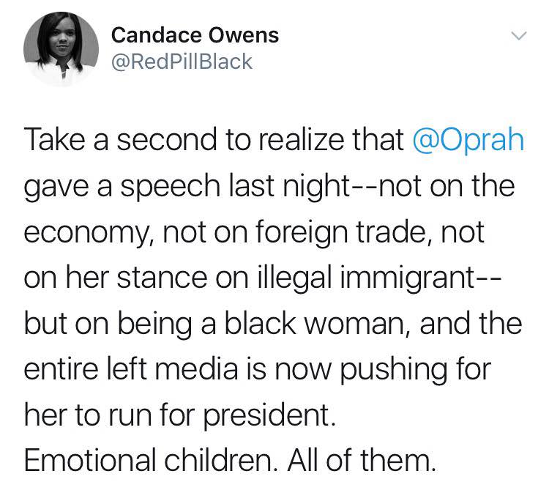Open the tweet options chevron menu
The height and width of the screenshot is (482, 549).
point(518,36)
